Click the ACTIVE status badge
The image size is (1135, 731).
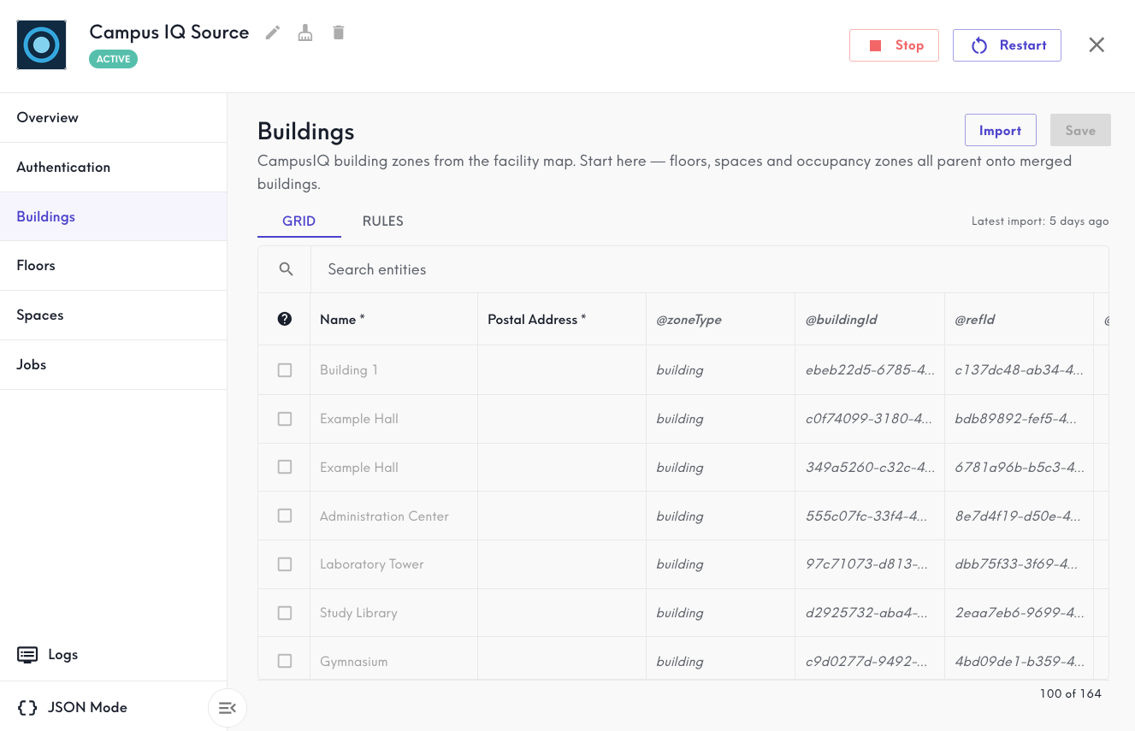click(114, 59)
